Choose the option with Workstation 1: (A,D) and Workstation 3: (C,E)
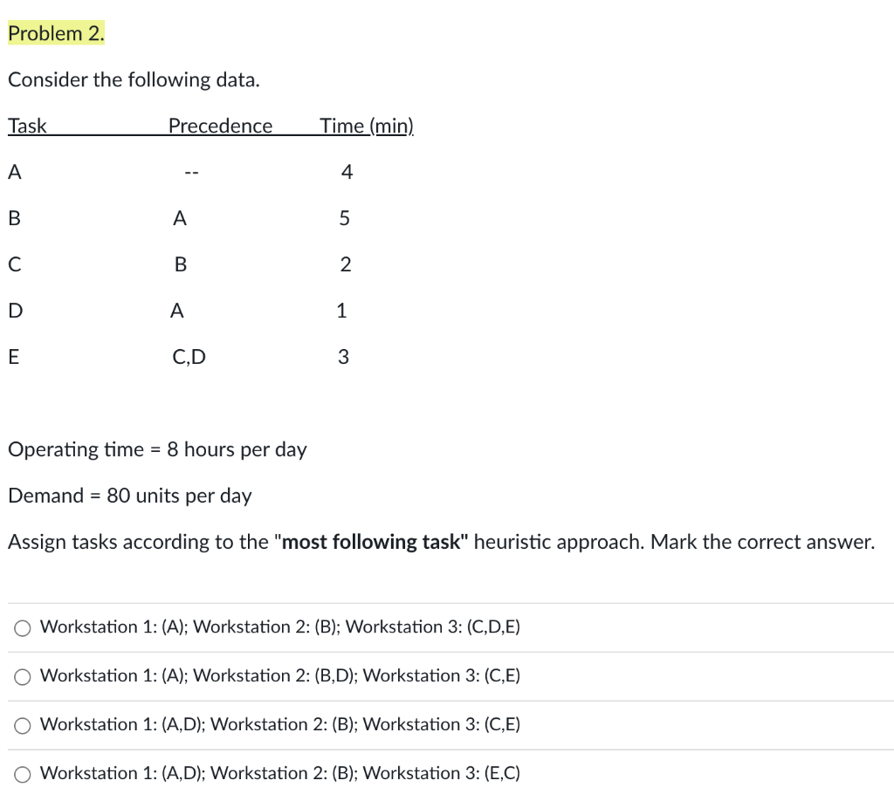The width and height of the screenshot is (894, 801). tap(22, 725)
